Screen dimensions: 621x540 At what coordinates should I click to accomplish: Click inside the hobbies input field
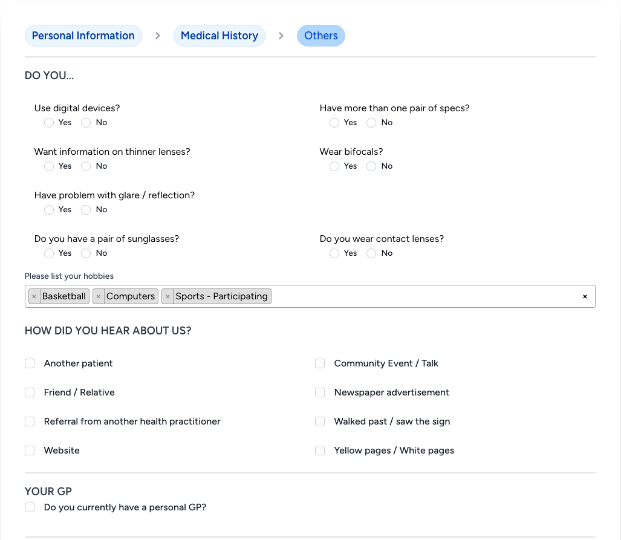[423, 296]
